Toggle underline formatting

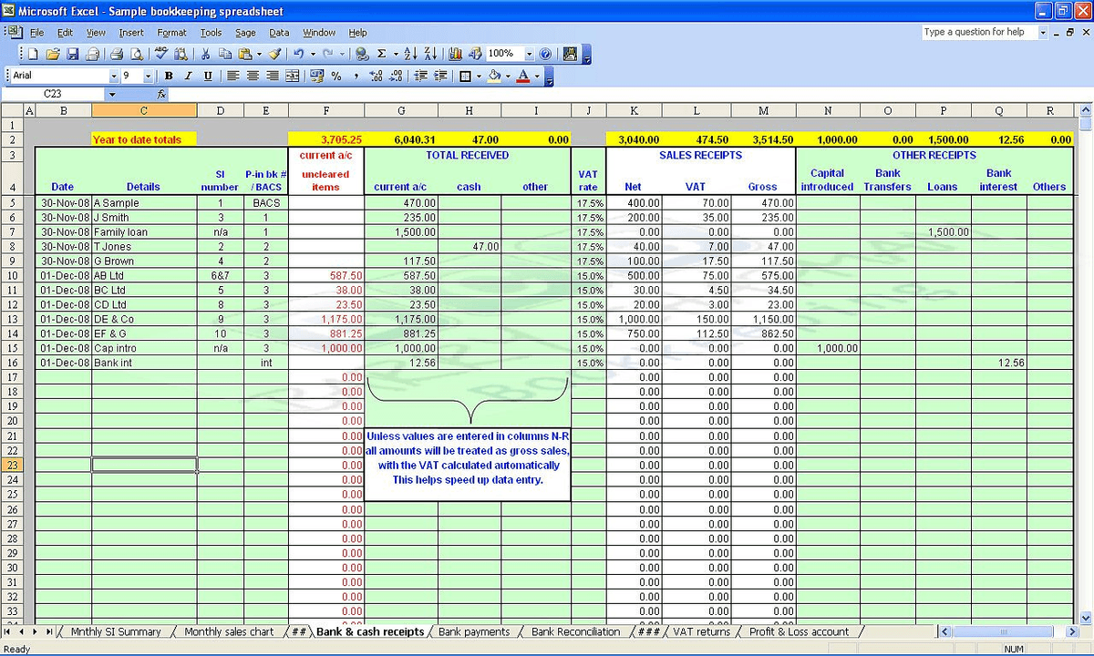click(207, 76)
